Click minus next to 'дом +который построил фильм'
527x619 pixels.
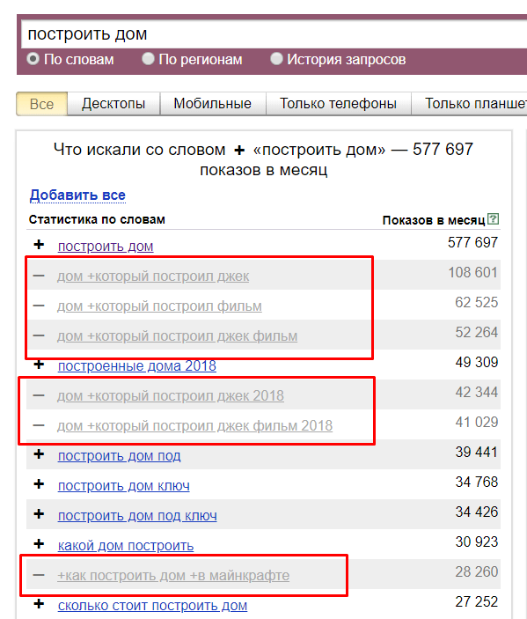(39, 306)
